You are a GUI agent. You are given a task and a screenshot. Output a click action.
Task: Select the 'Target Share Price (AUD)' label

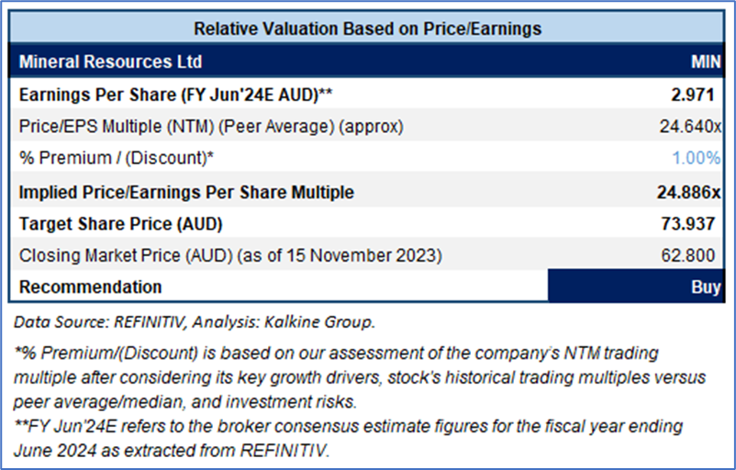coord(120,224)
